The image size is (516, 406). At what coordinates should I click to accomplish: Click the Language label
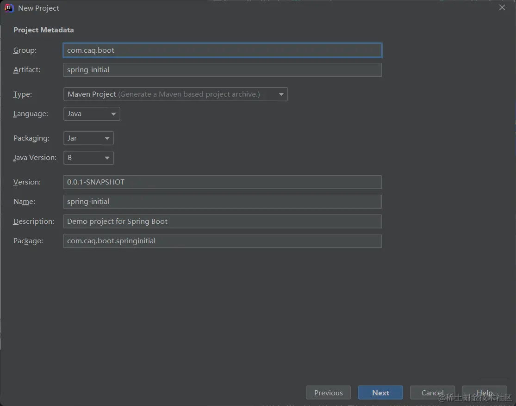coord(31,114)
